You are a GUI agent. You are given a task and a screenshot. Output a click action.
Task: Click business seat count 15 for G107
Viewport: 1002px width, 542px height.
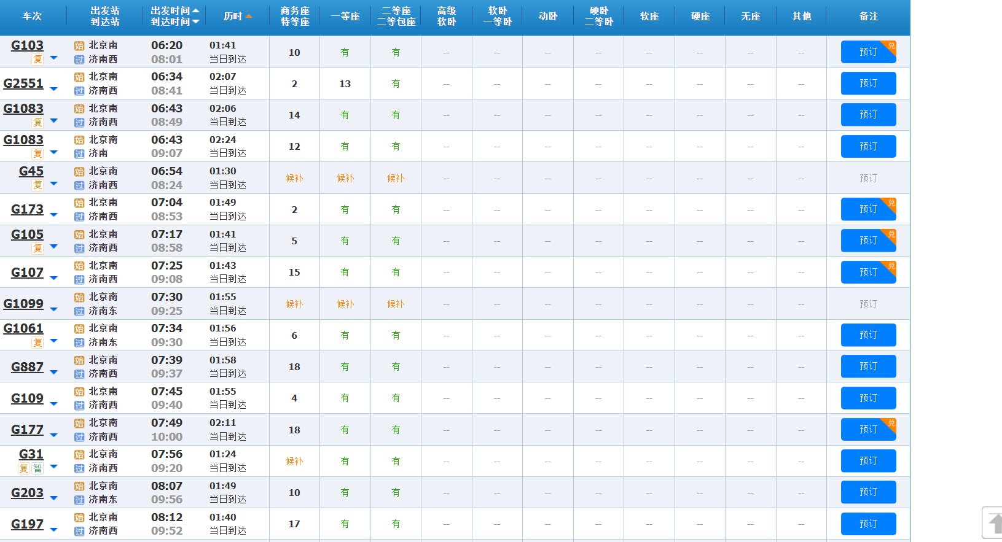coord(294,273)
